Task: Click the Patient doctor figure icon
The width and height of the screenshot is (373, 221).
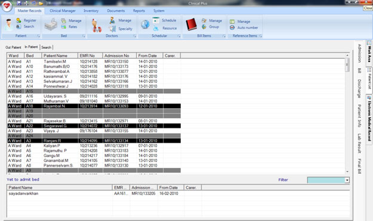Action: point(8,24)
